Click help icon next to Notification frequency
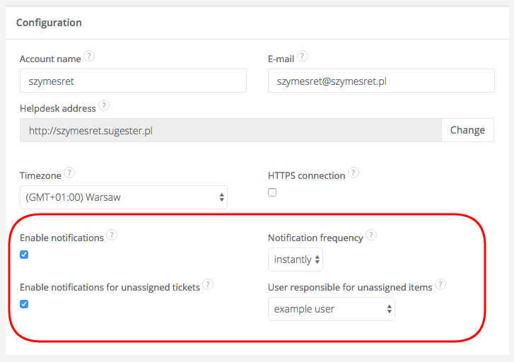The width and height of the screenshot is (514, 362). tap(371, 235)
